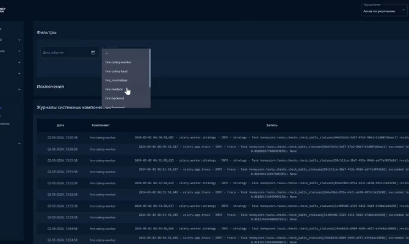Click the 'Исключения' section heading
The image size is (409, 244).
tap(50, 86)
